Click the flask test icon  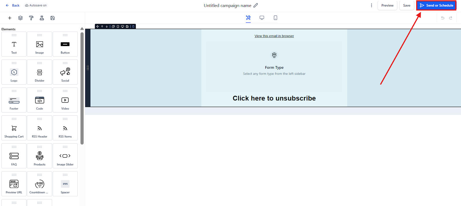(x=42, y=18)
